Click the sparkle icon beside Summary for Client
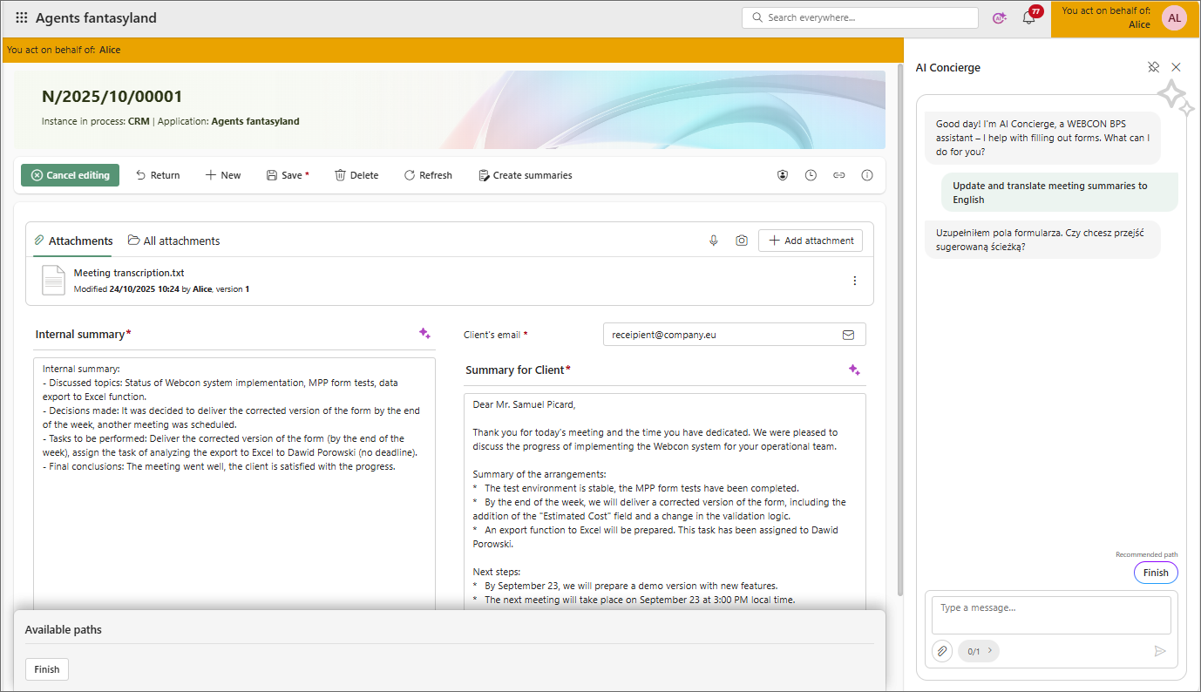 [x=854, y=370]
